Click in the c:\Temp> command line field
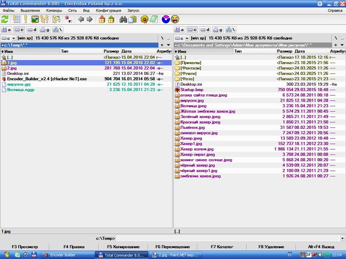 [228, 238]
